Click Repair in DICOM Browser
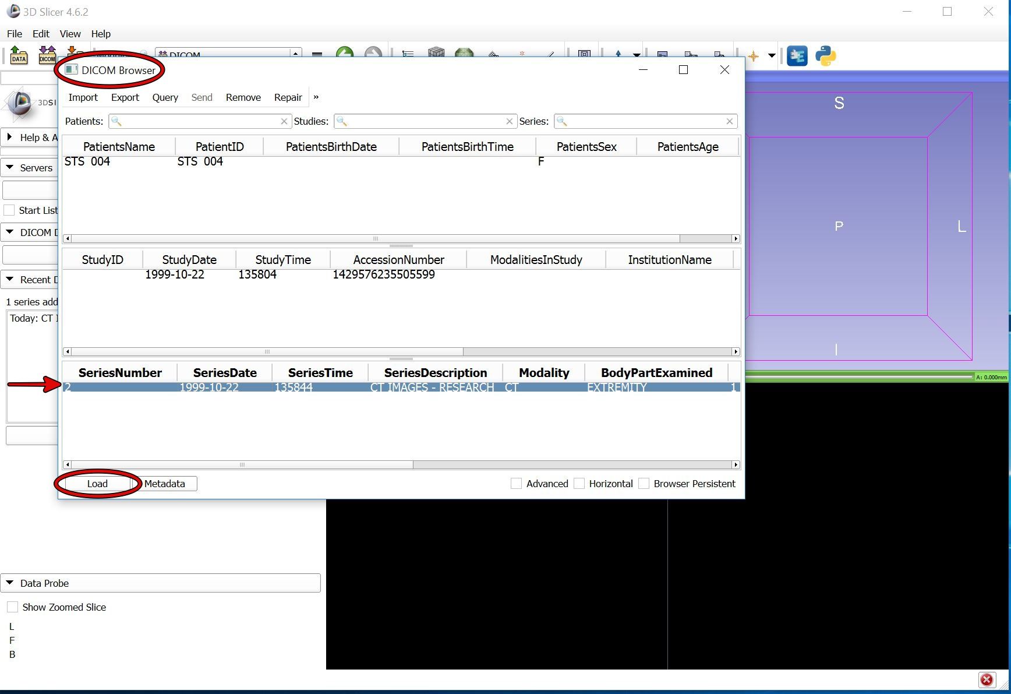1011x694 pixels. pos(288,97)
